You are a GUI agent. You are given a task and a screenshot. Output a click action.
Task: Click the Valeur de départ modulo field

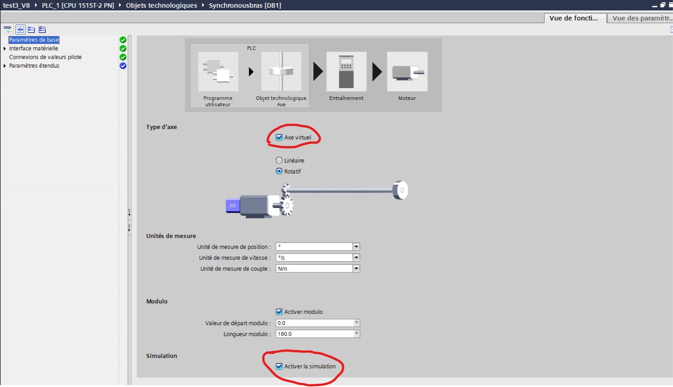(x=318, y=323)
